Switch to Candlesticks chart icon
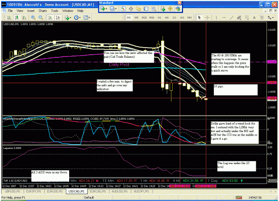 (17, 17)
